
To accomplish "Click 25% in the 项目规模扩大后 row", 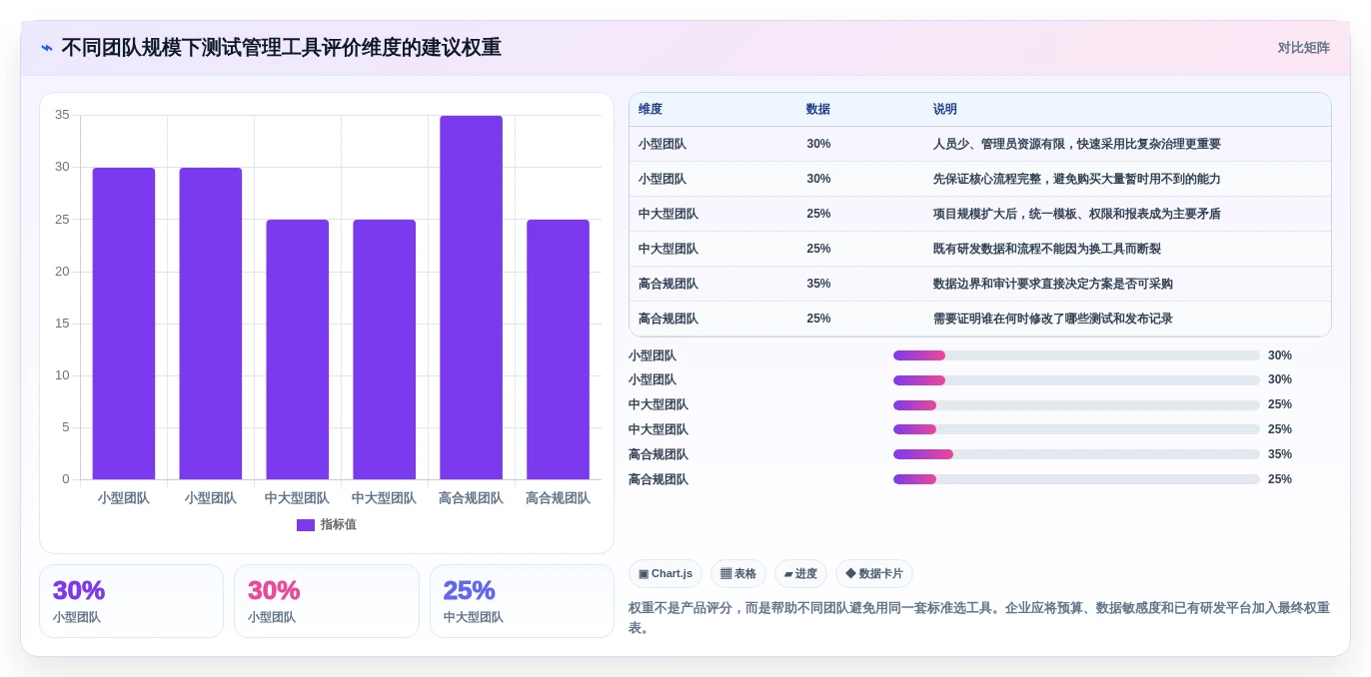I will click(818, 214).
